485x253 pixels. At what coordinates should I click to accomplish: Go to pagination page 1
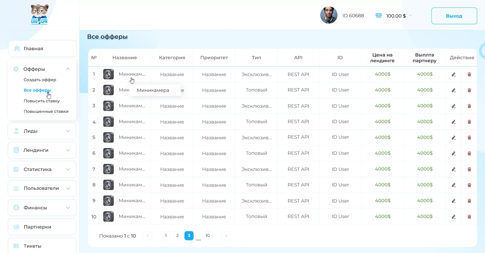click(166, 236)
